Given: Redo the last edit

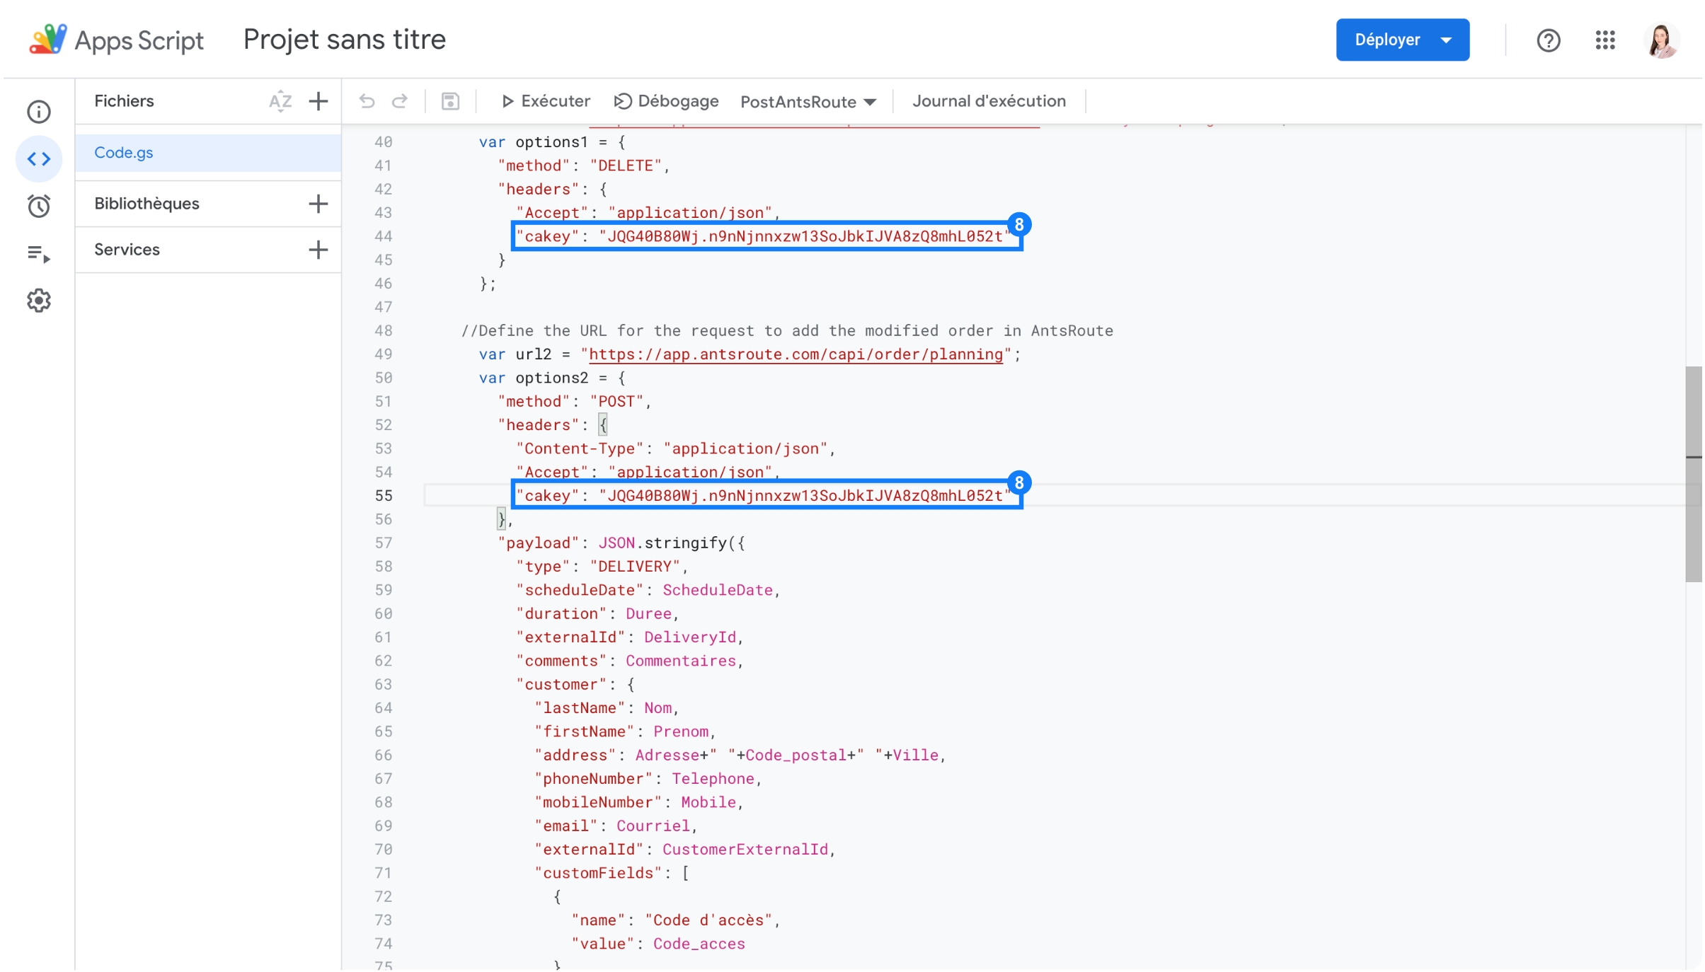Looking at the screenshot, I should [x=400, y=101].
